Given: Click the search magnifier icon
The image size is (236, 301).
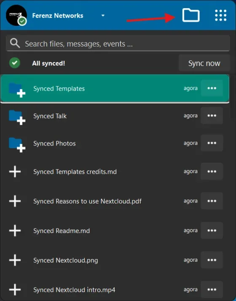Looking at the screenshot, I should pos(15,43).
